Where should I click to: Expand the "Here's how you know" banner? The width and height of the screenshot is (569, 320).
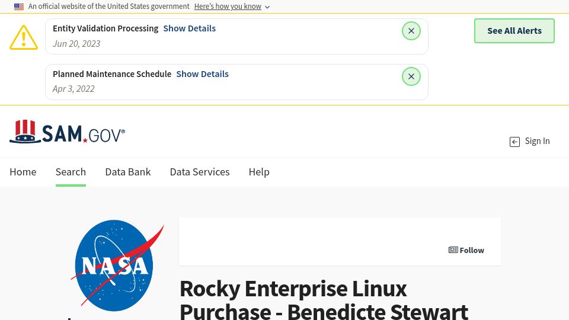pyautogui.click(x=228, y=7)
